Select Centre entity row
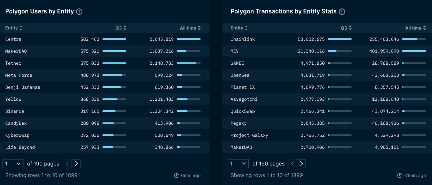432x185 pixels. pos(105,39)
